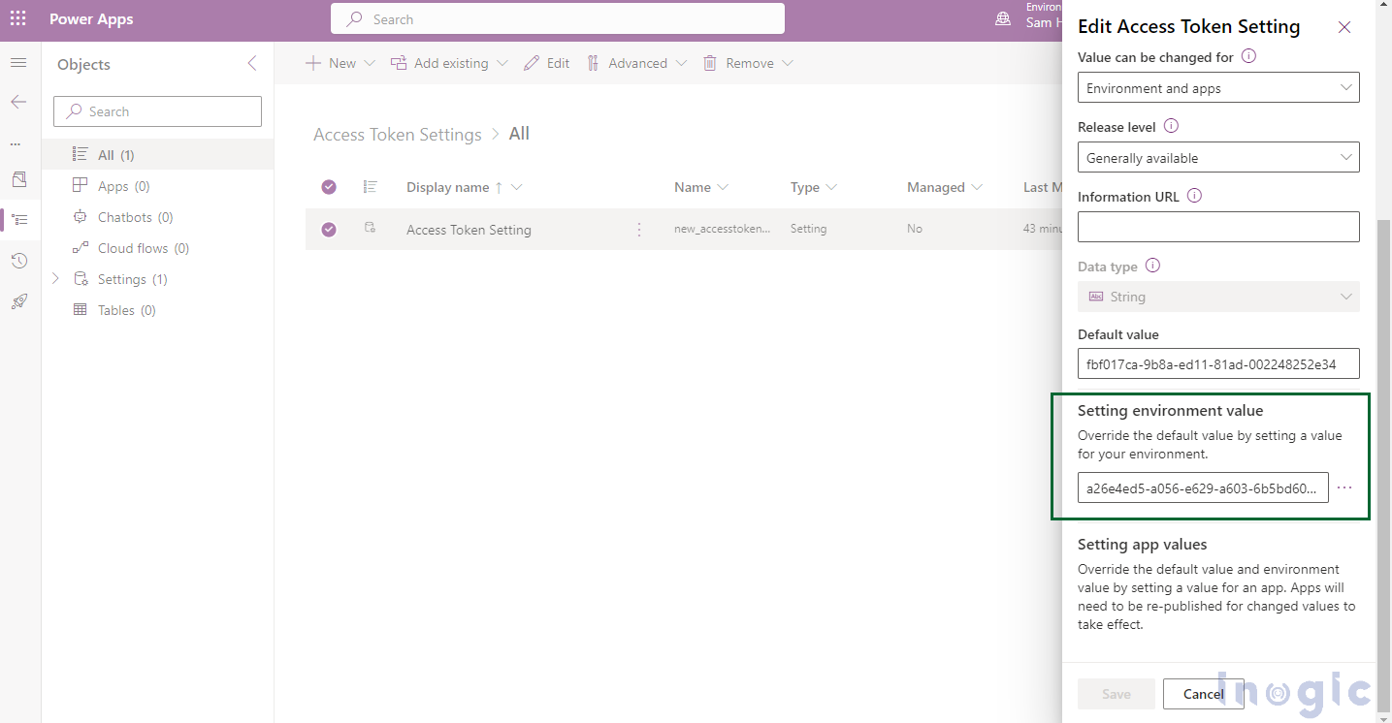Open row options for Access Token Setting

coord(639,230)
